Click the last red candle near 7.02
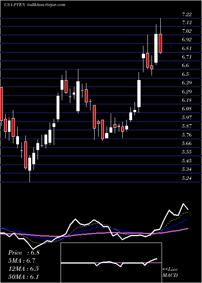 [160, 43]
